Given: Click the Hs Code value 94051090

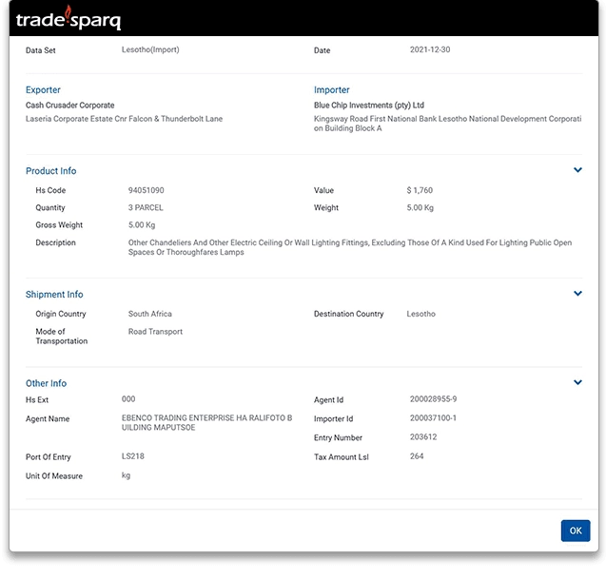Looking at the screenshot, I should [x=147, y=190].
